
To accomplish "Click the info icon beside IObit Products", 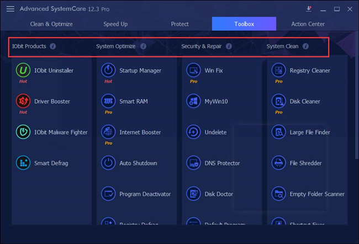I will pyautogui.click(x=53, y=46).
